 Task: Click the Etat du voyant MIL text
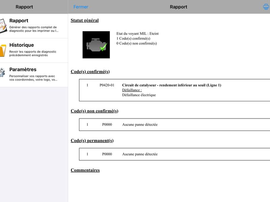click(137, 33)
